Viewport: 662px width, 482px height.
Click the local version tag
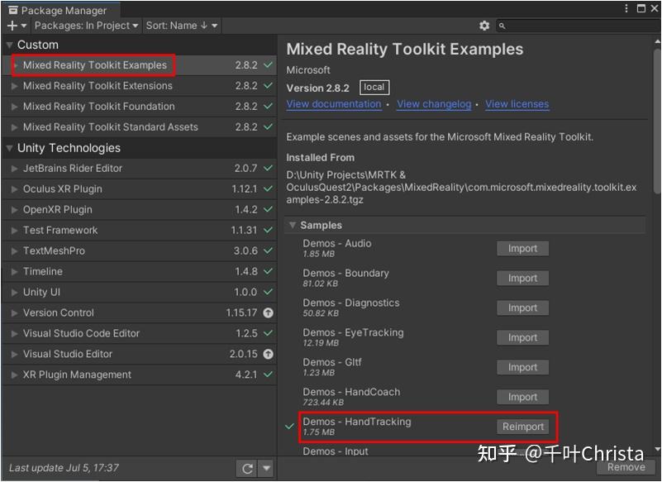(374, 88)
